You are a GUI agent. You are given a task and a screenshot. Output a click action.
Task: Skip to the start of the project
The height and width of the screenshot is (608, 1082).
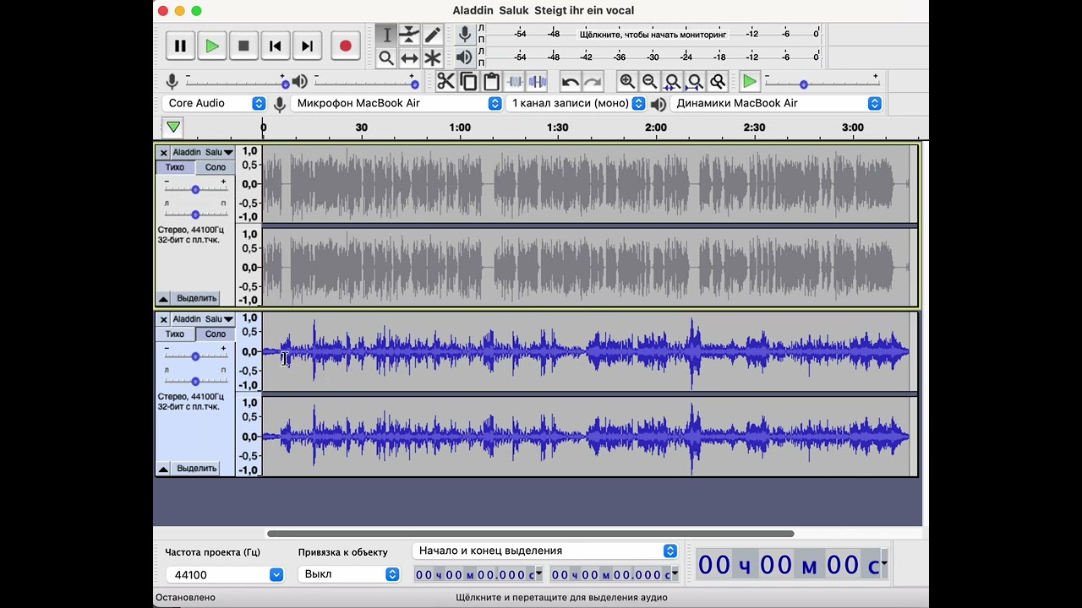pyautogui.click(x=276, y=46)
